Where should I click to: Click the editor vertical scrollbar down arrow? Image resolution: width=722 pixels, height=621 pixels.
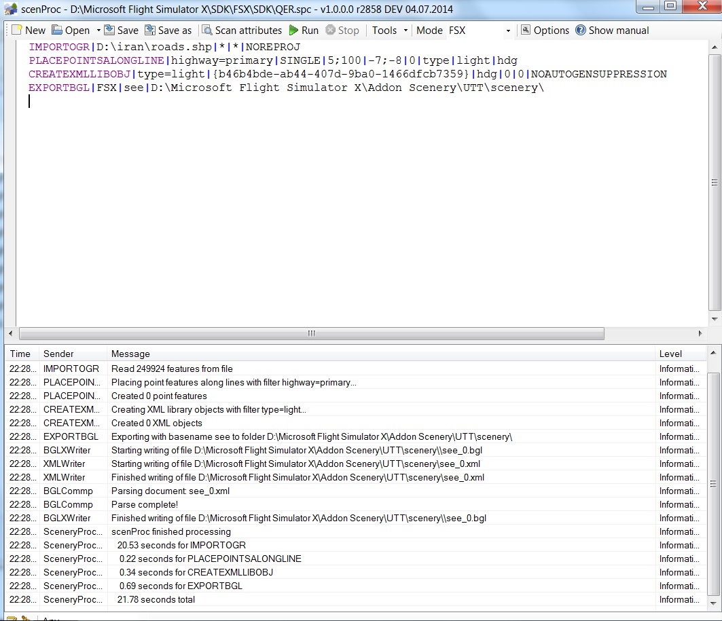click(714, 319)
